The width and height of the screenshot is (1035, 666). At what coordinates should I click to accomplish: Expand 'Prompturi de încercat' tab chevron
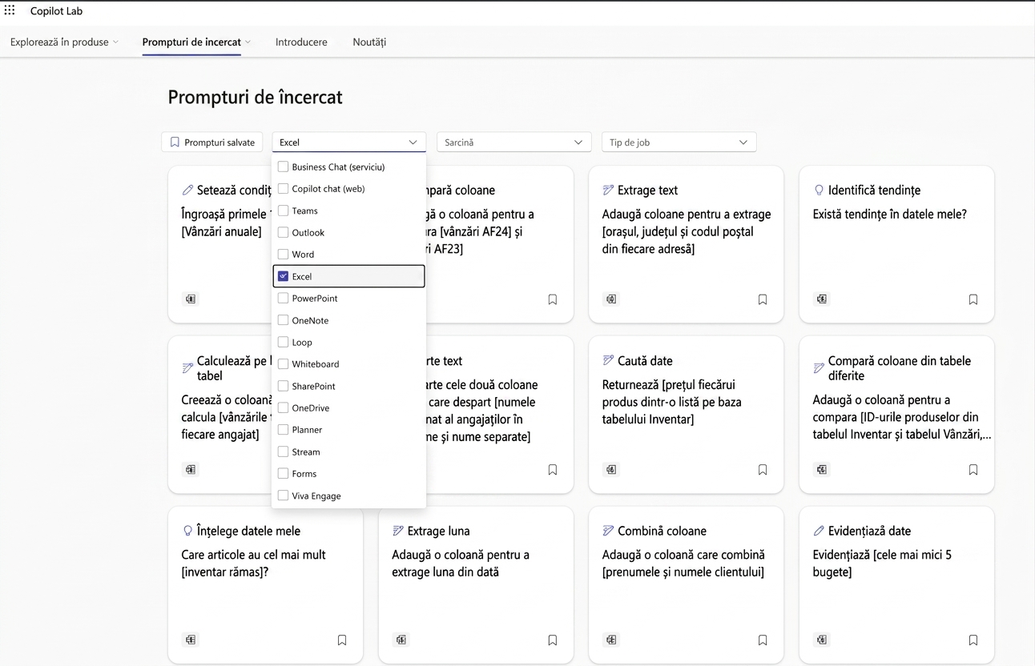[248, 42]
